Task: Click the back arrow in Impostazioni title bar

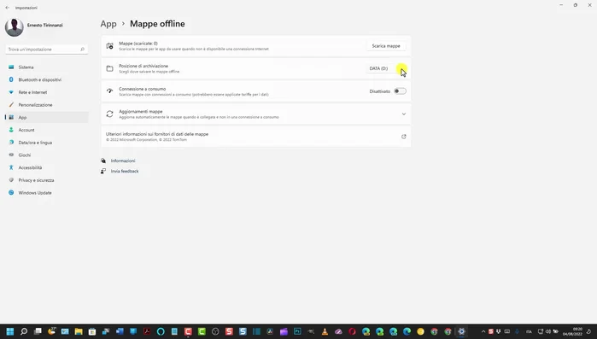Action: [x=7, y=8]
